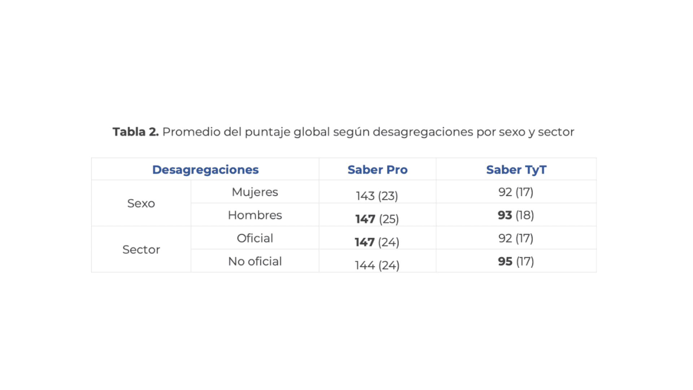Select the Desagregaciones column header
The width and height of the screenshot is (693, 390).
point(205,170)
